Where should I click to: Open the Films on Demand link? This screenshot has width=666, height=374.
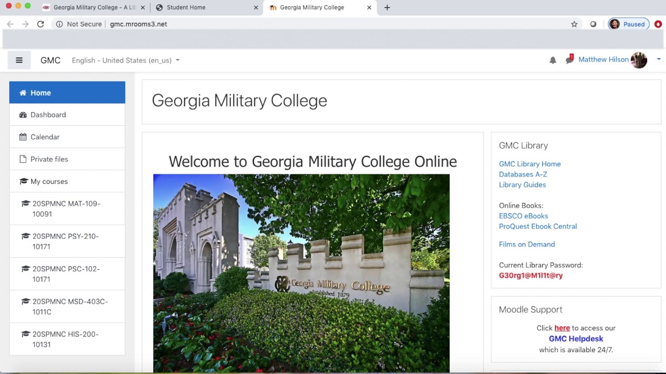[x=527, y=244]
